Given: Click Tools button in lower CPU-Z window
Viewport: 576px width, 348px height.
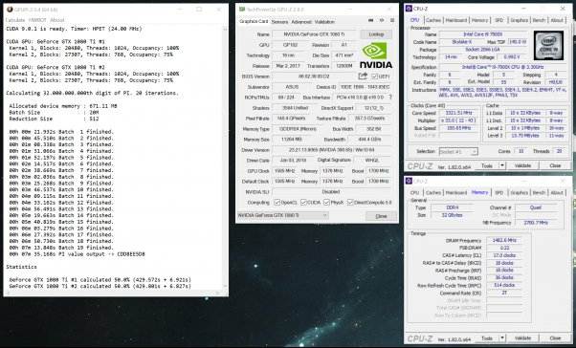Looking at the screenshot, I should [x=487, y=338].
